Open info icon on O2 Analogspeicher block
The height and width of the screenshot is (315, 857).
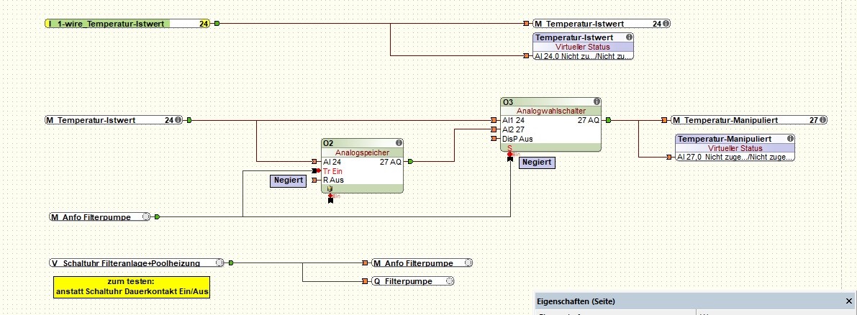[399, 143]
